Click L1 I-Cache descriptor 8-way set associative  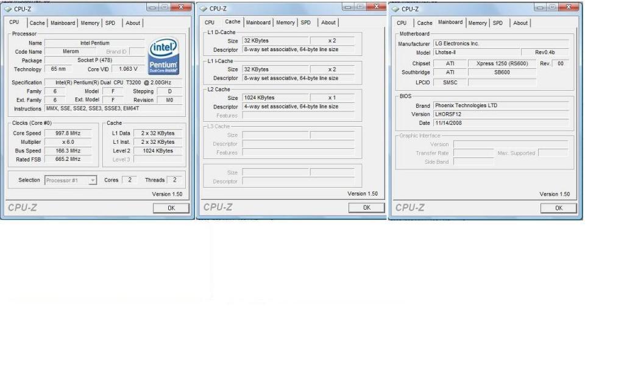pos(298,78)
